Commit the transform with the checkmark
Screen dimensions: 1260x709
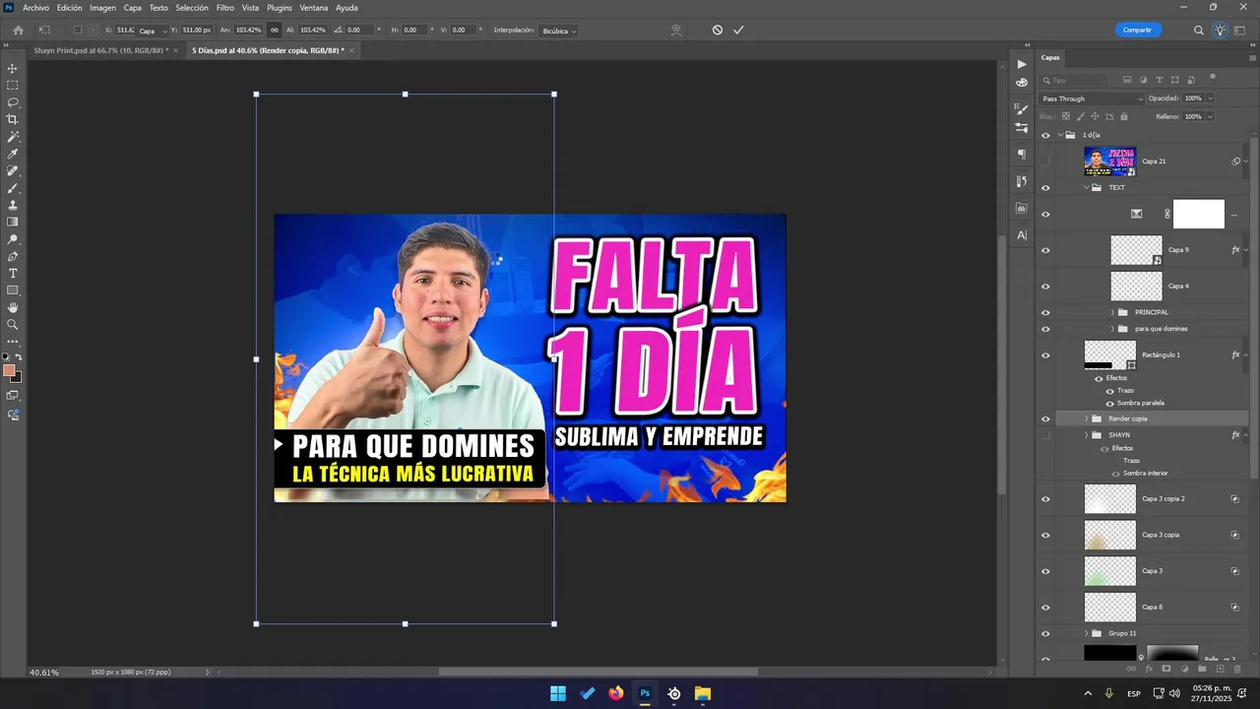pos(738,31)
